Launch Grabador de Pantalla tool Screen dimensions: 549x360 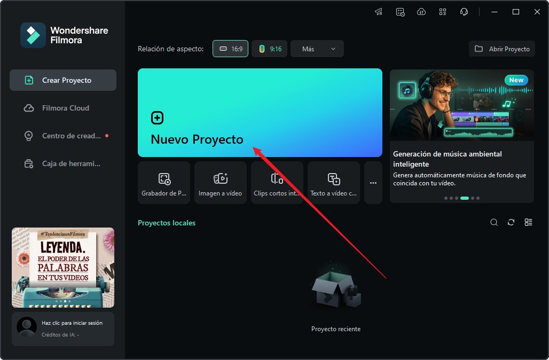pos(164,183)
